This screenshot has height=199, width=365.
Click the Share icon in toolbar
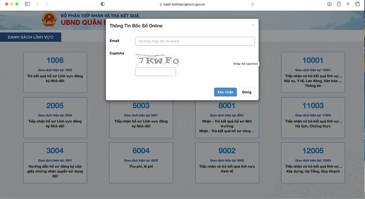tap(339, 4)
